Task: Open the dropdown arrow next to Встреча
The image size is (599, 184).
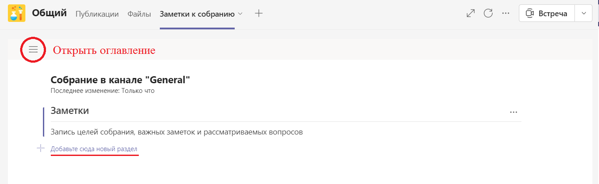Action: click(584, 13)
